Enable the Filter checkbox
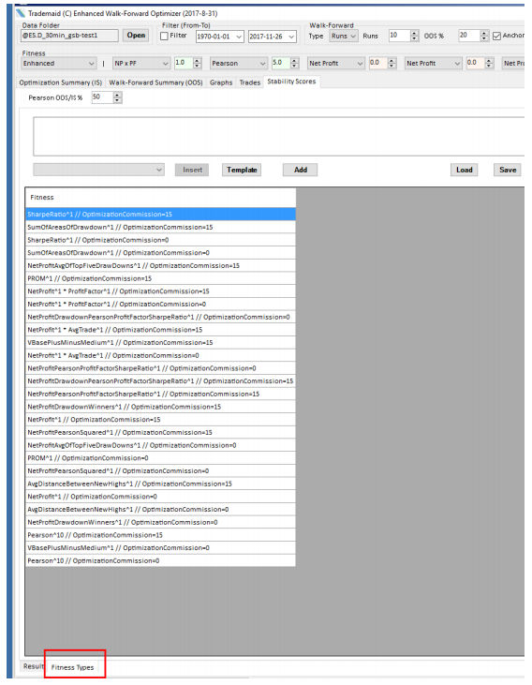Viewport: 532px width, 685px height. [x=164, y=36]
